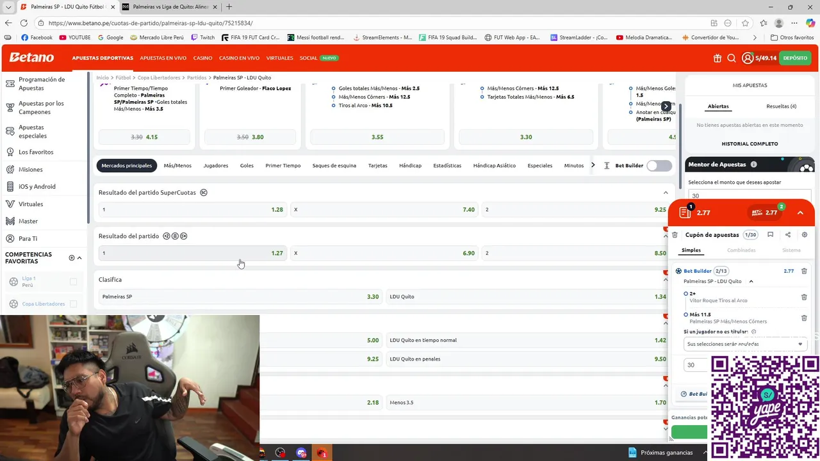Open Historial Completo link
This screenshot has height=461, width=820.
coord(750,144)
